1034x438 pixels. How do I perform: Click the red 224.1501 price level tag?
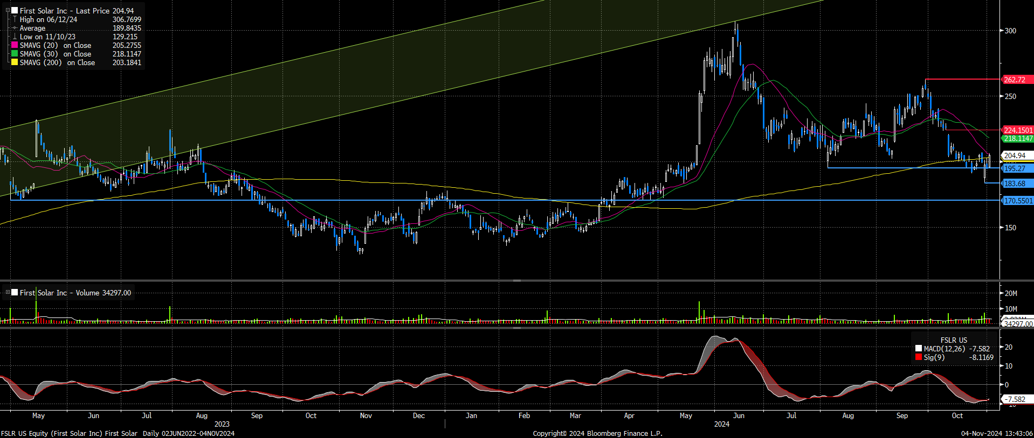point(1017,130)
